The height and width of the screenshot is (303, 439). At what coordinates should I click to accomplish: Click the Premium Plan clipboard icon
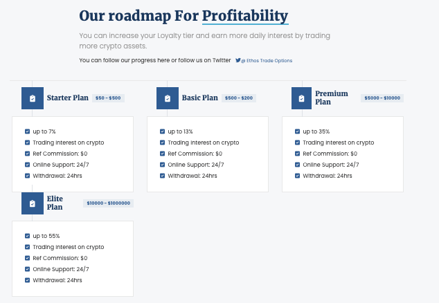[301, 98]
